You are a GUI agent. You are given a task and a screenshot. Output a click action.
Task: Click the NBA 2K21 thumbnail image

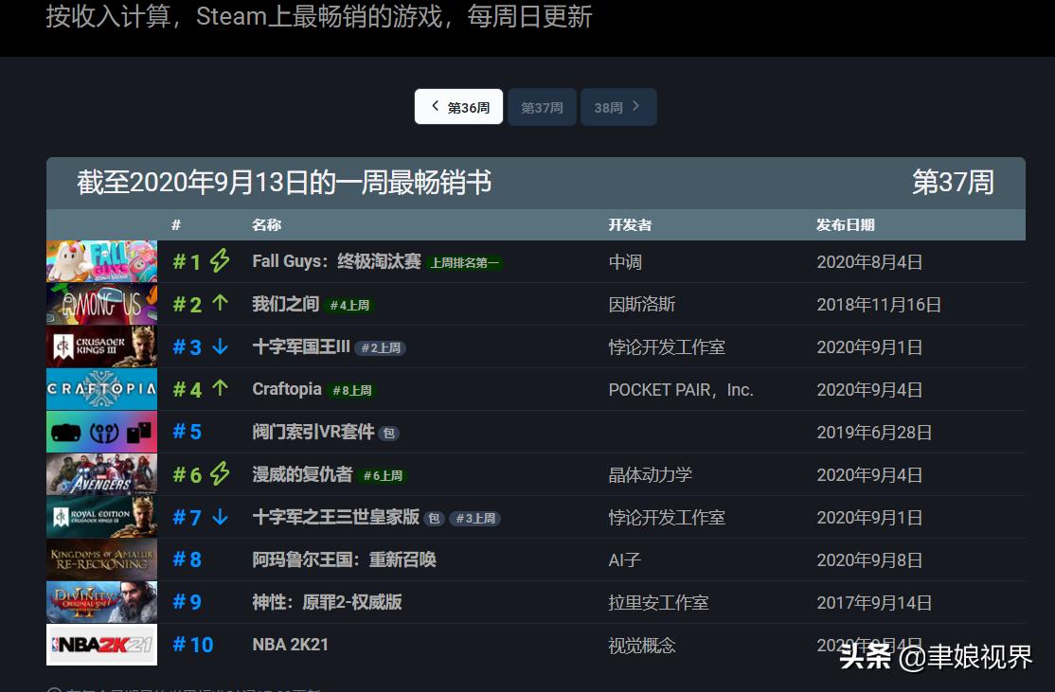(x=101, y=645)
